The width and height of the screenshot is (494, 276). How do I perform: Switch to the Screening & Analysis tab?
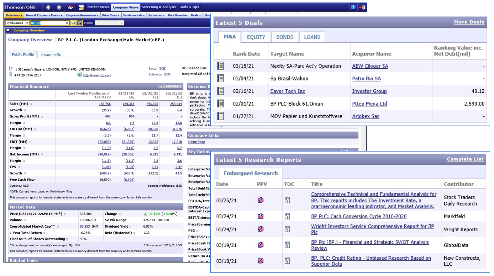(x=158, y=7)
